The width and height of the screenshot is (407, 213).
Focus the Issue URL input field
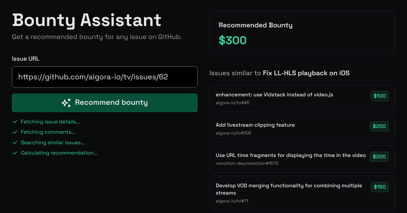(104, 77)
